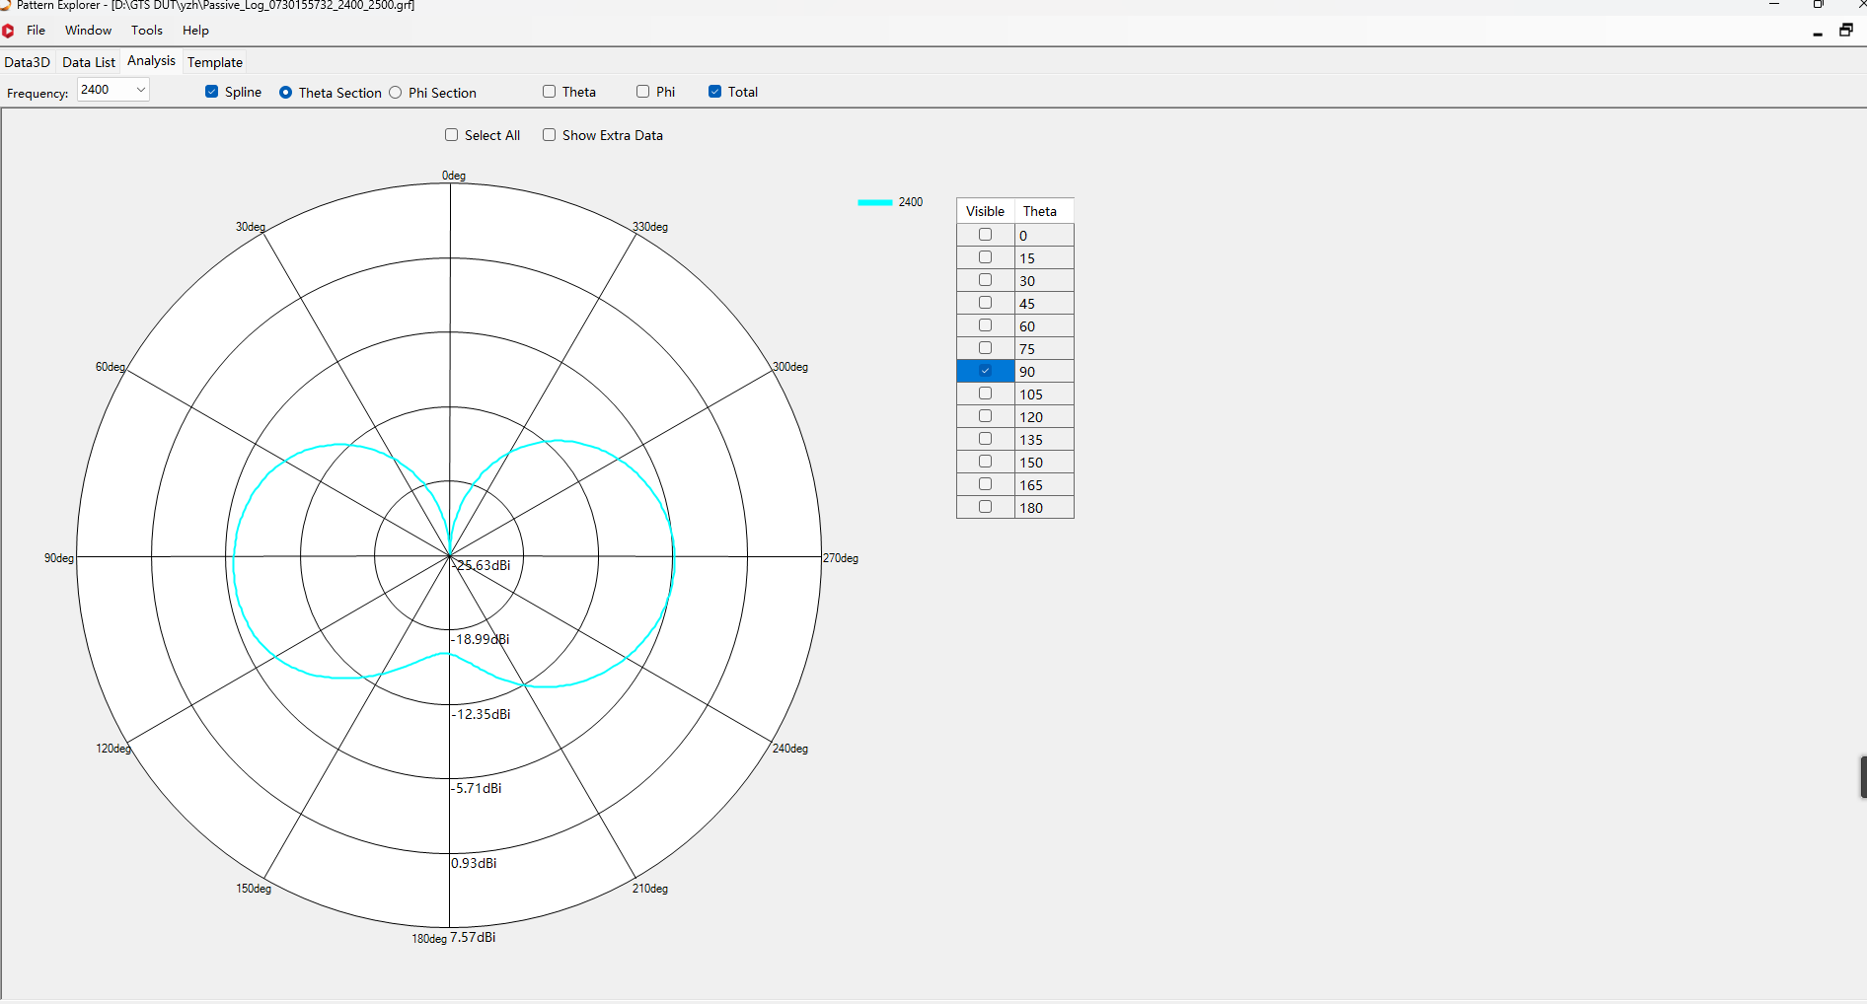Select the Theta 180 table cell

tap(1044, 508)
